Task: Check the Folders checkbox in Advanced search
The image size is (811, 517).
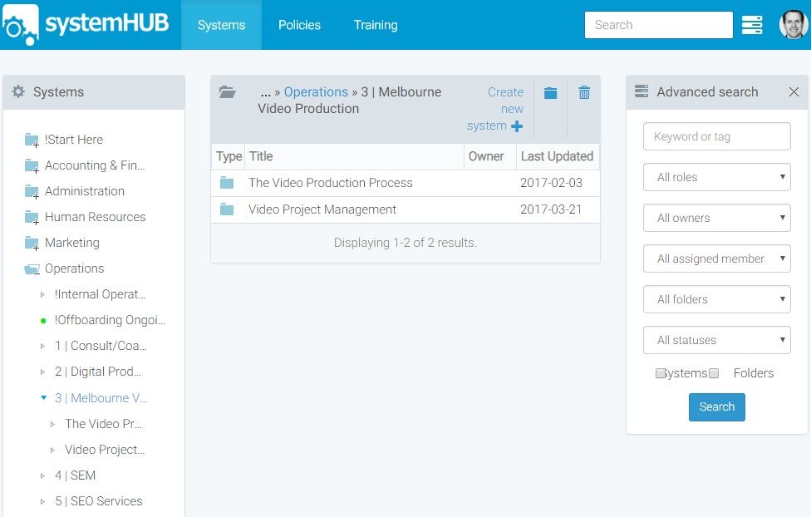Action: 713,373
